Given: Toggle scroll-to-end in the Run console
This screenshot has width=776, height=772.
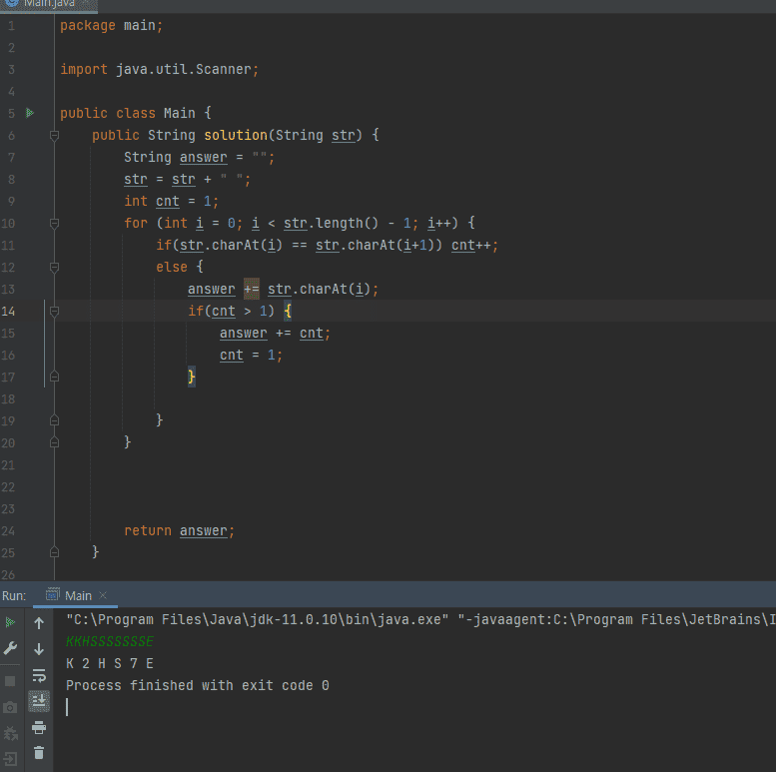Looking at the screenshot, I should (39, 701).
